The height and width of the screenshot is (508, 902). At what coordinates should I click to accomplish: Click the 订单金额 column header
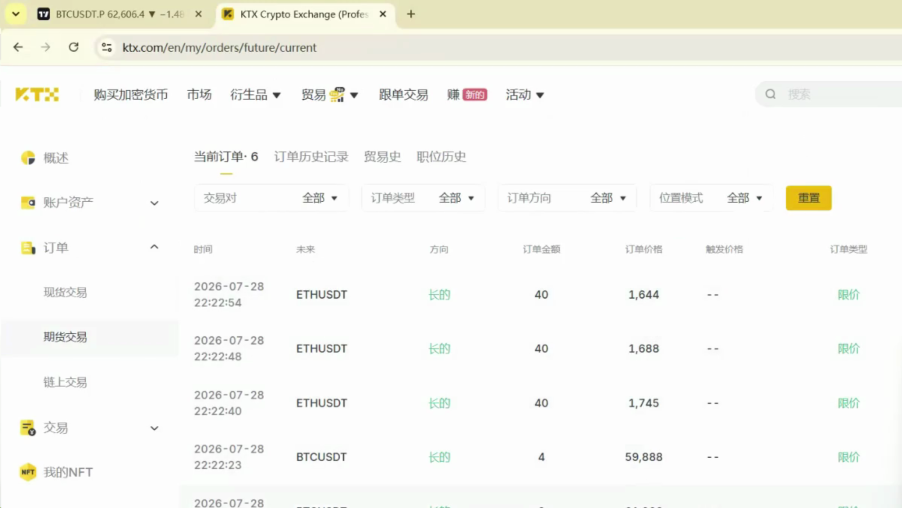click(x=541, y=249)
